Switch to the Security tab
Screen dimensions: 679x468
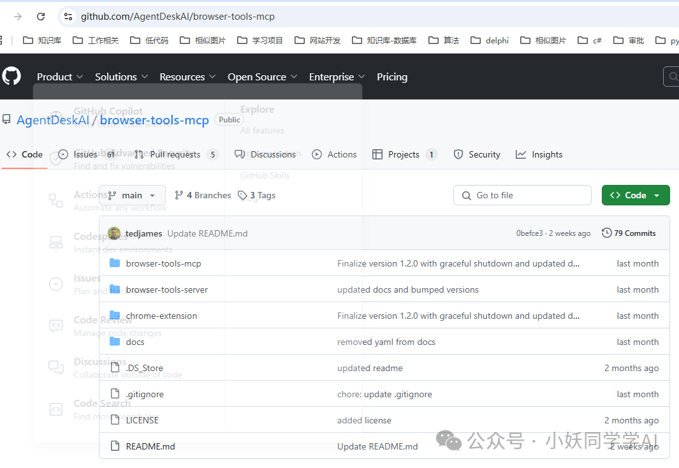(477, 154)
